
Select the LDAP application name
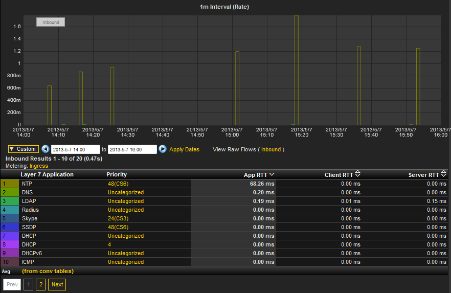(x=29, y=201)
